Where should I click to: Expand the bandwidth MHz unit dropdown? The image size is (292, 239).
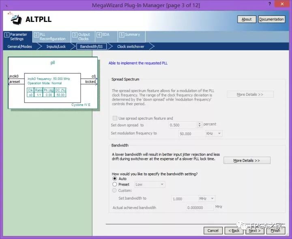point(206,198)
